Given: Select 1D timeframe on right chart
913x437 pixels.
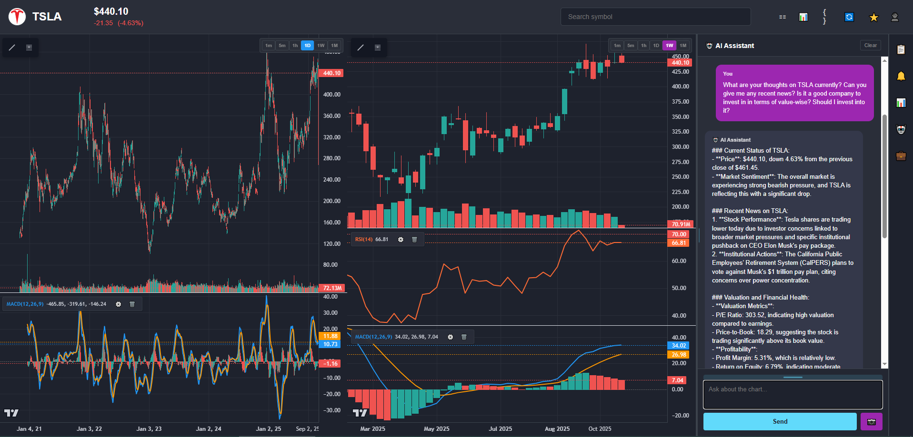Looking at the screenshot, I should (x=656, y=46).
